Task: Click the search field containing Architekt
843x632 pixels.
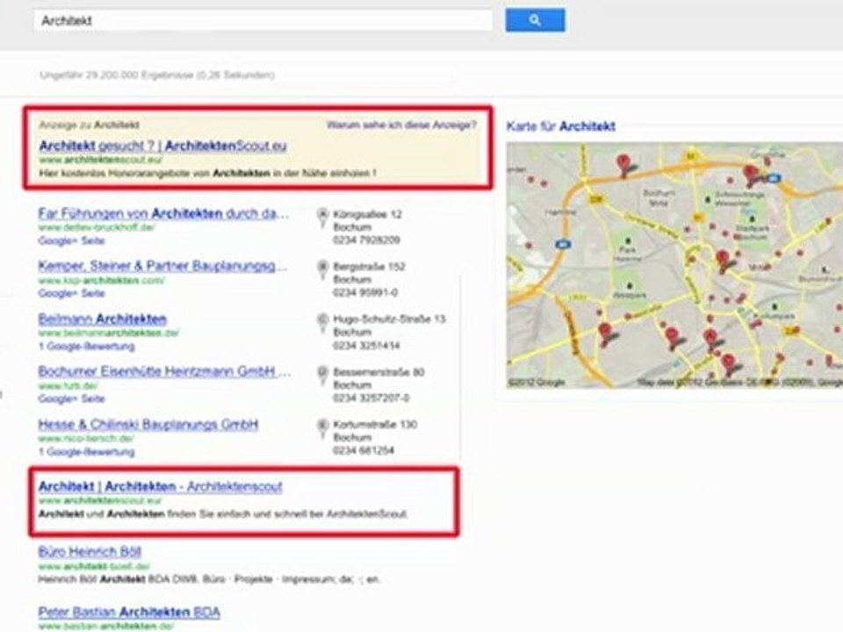Action: (x=263, y=20)
